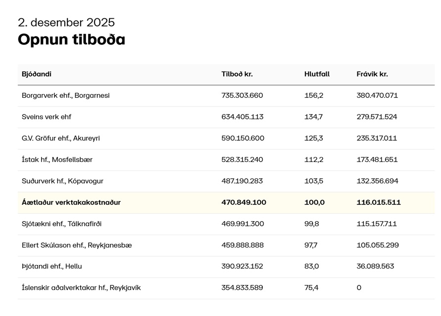
Task: Click Suðurverk hf., Kópavogur
Action: (62, 181)
